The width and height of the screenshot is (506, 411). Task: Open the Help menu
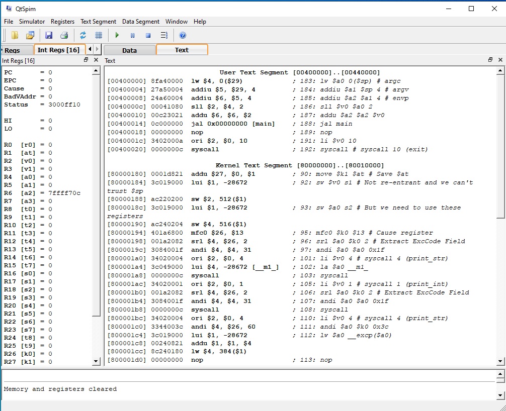coord(200,22)
